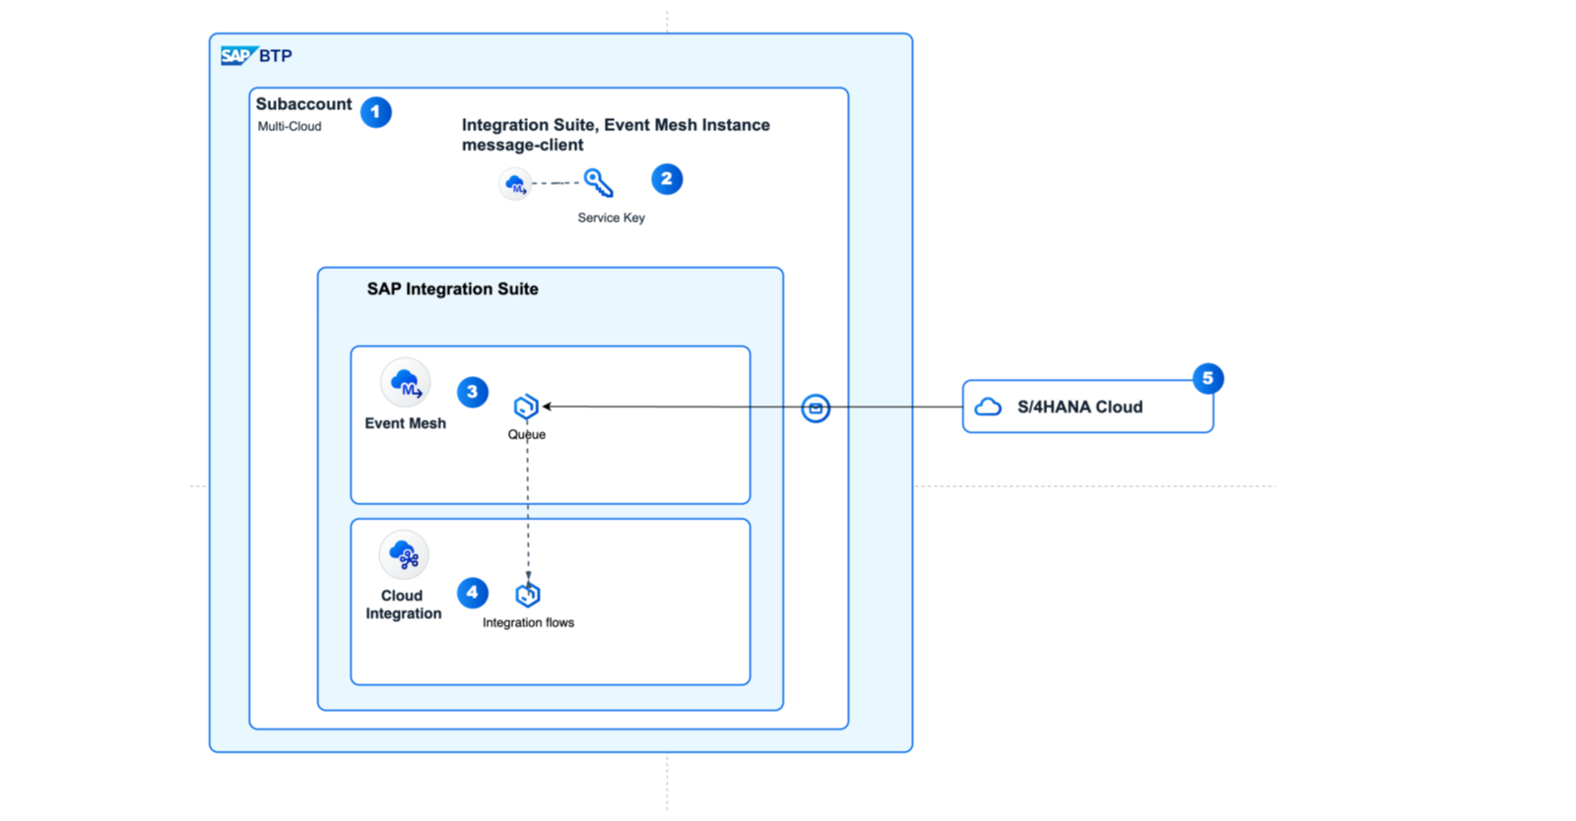Click the Integration flows icon
Image resolution: width=1576 pixels, height=821 pixels.
point(528,595)
